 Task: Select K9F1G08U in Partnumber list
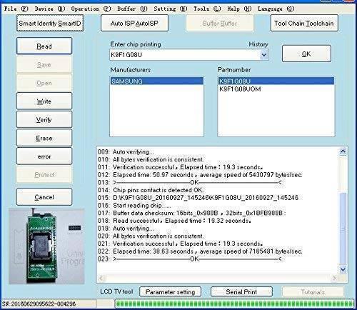click(x=276, y=81)
